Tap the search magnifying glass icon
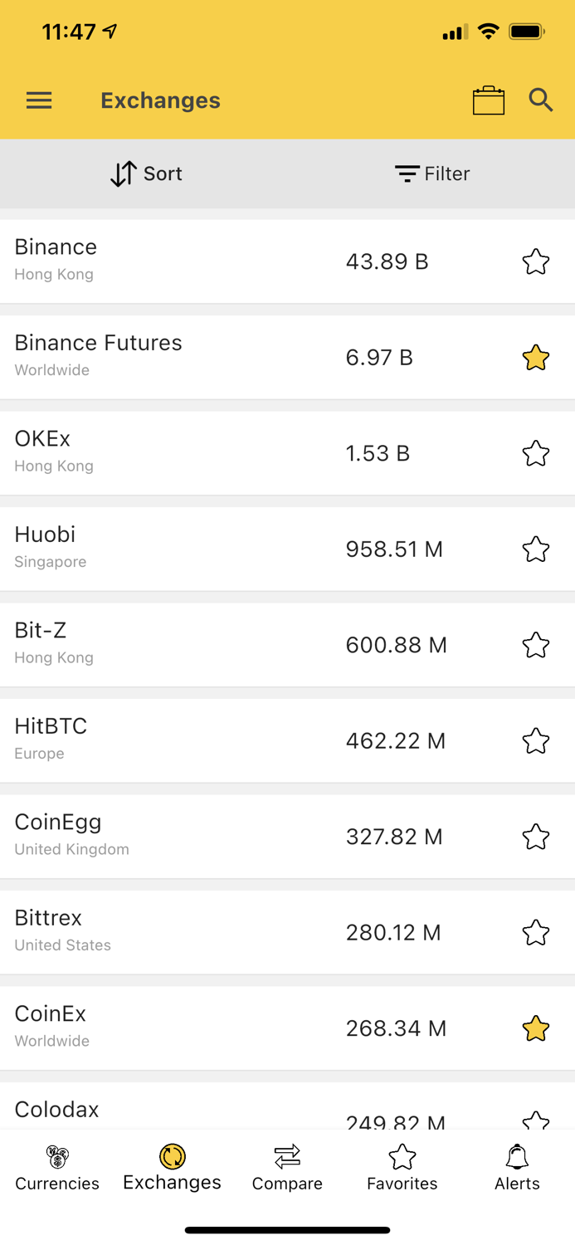 tap(540, 100)
